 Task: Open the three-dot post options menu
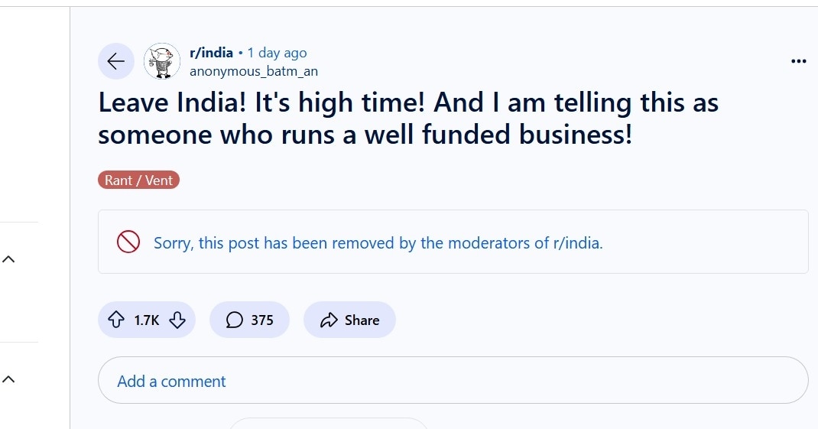(799, 61)
